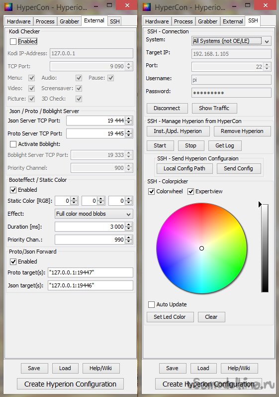Increase the Json Server TCP Port stepper

pos(129,119)
